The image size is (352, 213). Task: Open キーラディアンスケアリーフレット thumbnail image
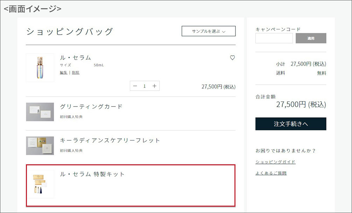(x=40, y=146)
